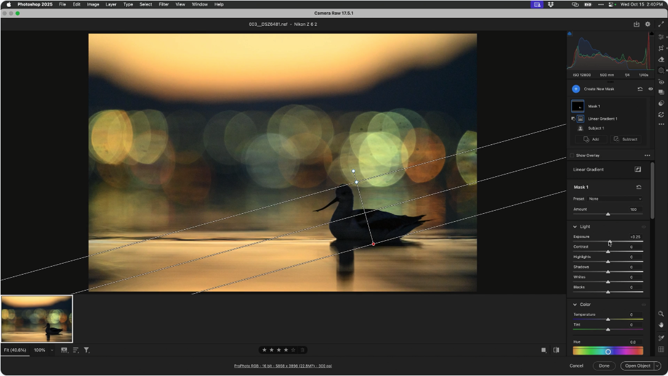
Task: Open Camera Raw preferences gear
Action: 648,25
